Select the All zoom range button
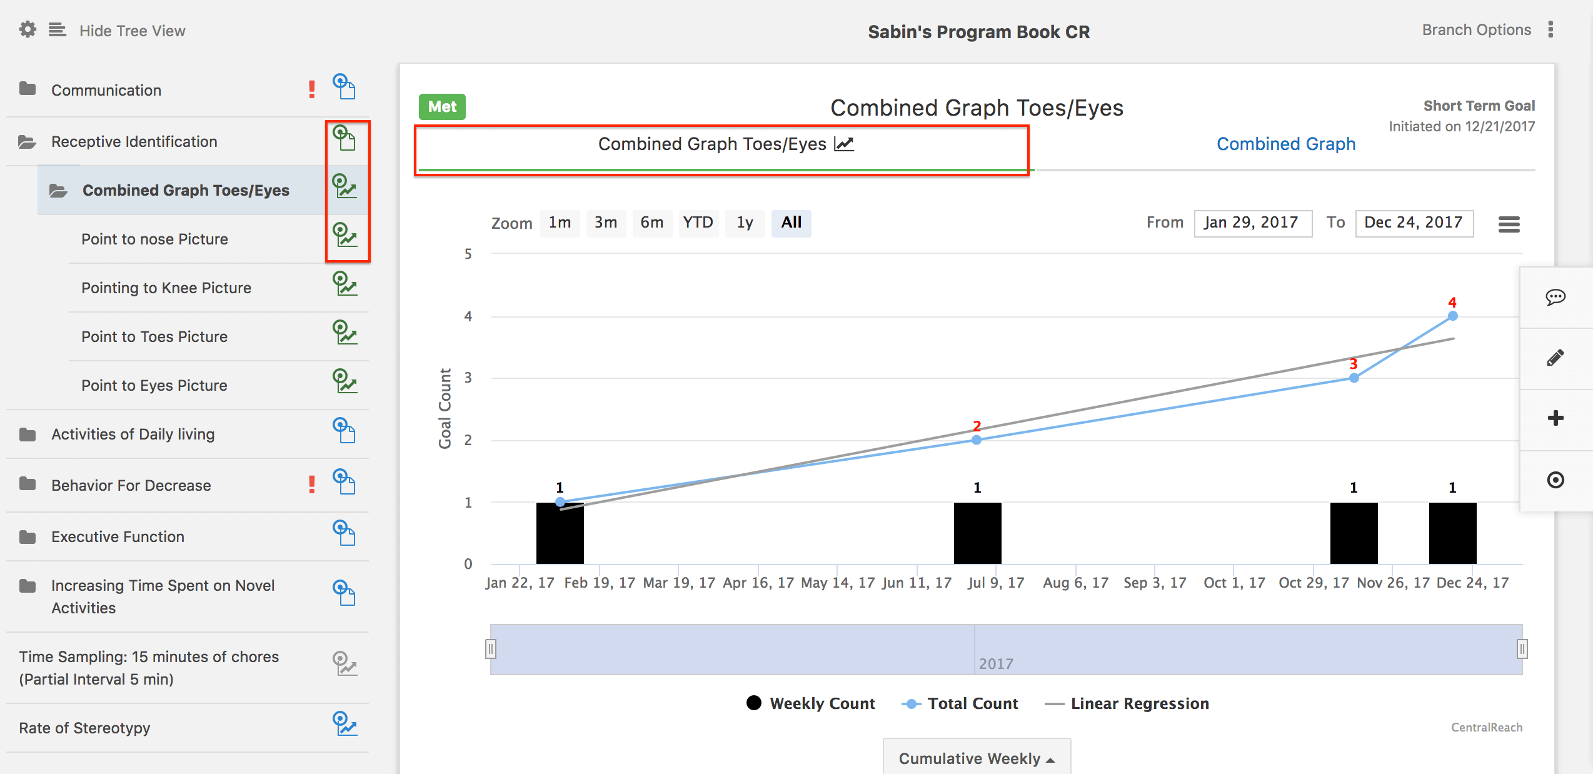Image resolution: width=1593 pixels, height=774 pixels. coord(791,223)
